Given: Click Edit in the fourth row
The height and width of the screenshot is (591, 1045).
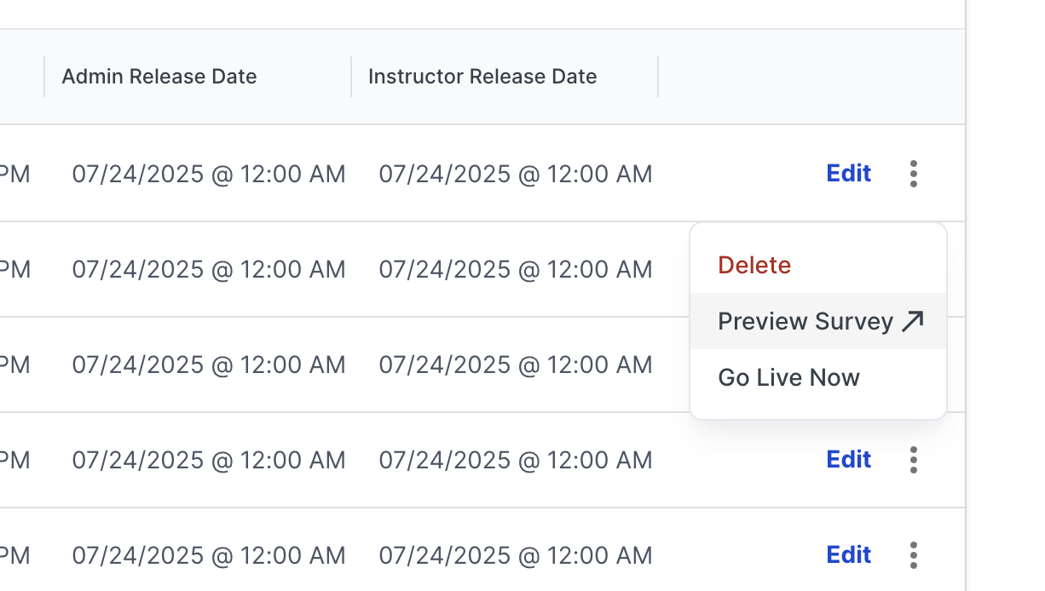Looking at the screenshot, I should coord(848,460).
